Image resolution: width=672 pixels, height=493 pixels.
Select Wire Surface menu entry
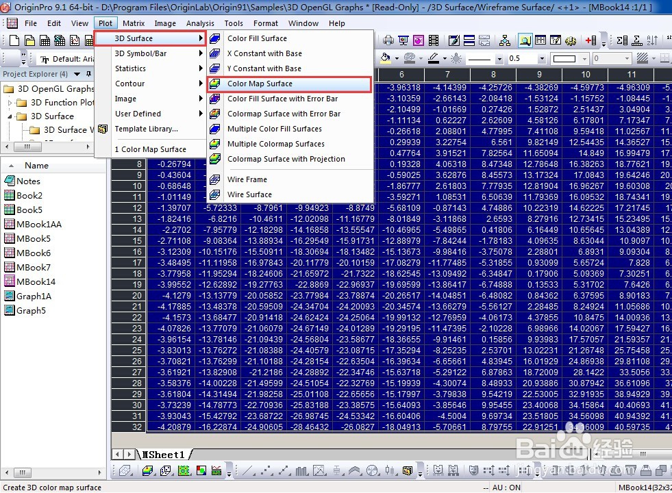(289, 194)
